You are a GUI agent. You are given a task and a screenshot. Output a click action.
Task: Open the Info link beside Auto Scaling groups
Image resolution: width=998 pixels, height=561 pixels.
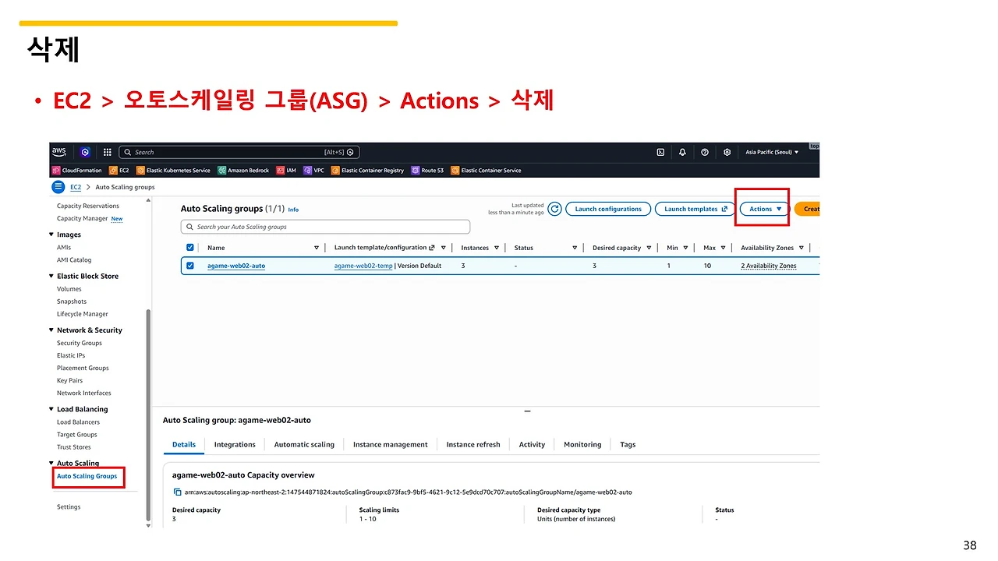pyautogui.click(x=293, y=210)
